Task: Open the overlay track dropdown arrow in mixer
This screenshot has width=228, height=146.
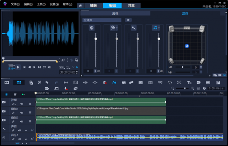Action: pyautogui.click(x=117, y=28)
